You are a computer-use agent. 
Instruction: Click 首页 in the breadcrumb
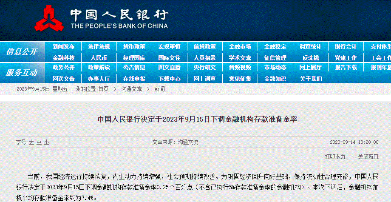tap(103, 89)
